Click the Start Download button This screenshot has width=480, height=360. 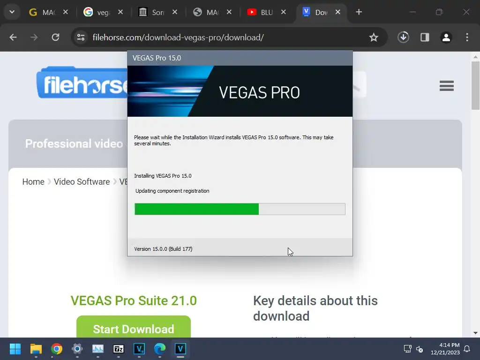click(x=134, y=327)
